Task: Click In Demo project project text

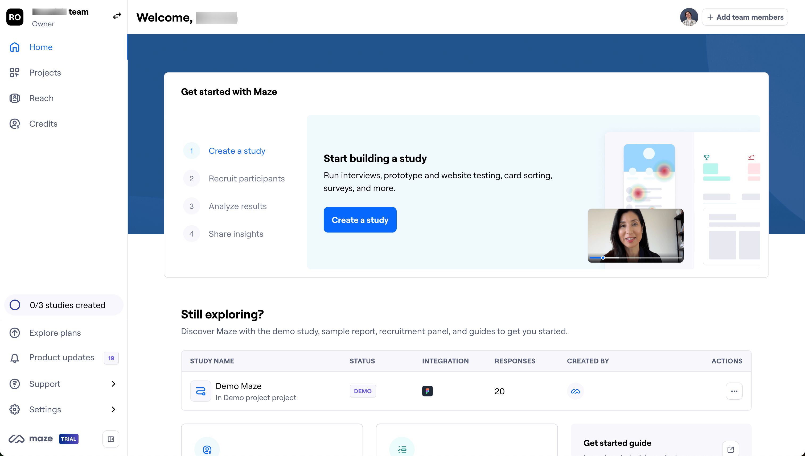Action: point(256,397)
